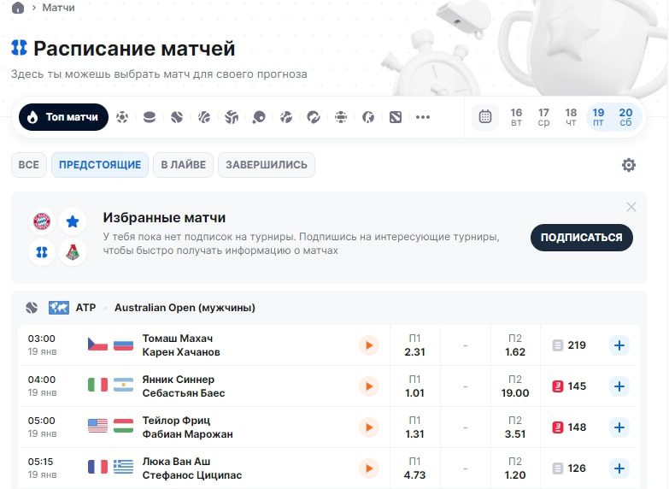The image size is (669, 489).
Task: Filter matches by volleyball icon
Action: (x=232, y=117)
